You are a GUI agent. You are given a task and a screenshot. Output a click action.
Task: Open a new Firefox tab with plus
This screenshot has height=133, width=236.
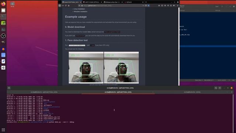[x=146, y=2]
